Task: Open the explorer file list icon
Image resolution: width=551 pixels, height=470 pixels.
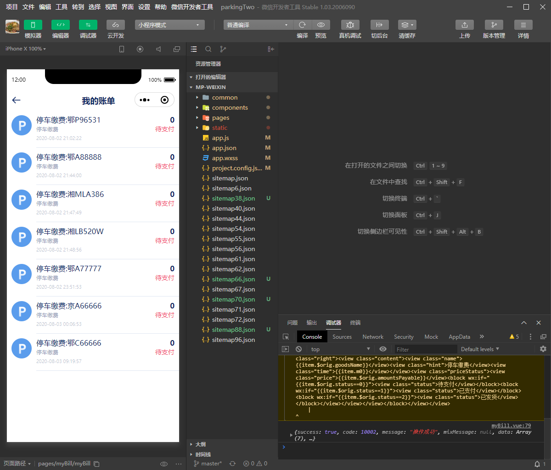Action: pos(194,49)
